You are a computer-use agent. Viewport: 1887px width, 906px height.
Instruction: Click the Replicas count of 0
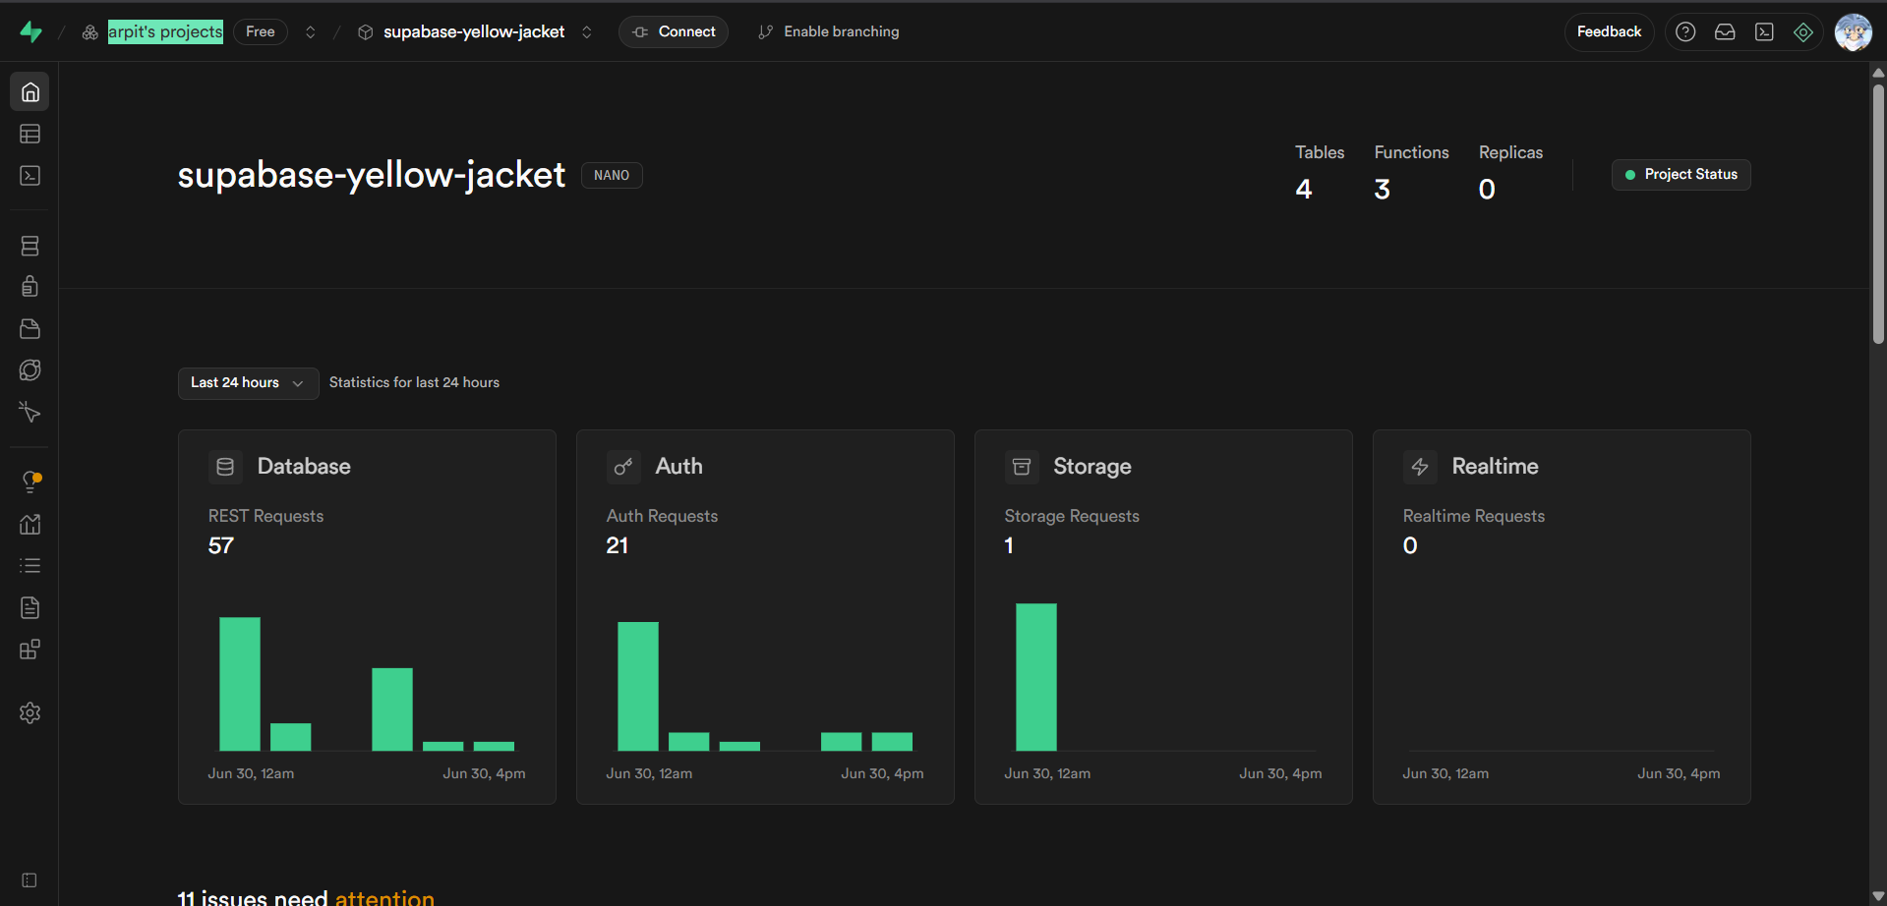coord(1487,190)
